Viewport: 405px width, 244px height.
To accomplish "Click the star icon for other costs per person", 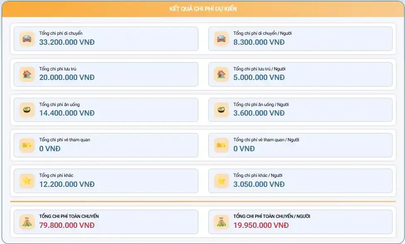I will (x=221, y=181).
